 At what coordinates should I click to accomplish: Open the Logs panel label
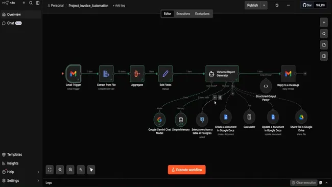[x=49, y=182]
